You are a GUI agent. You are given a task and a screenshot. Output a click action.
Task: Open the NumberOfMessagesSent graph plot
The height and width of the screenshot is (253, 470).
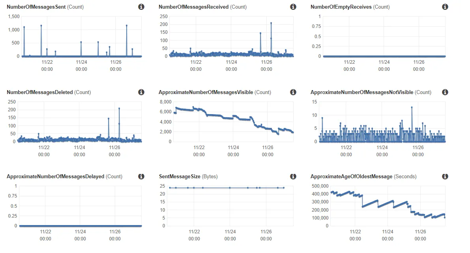81,37
